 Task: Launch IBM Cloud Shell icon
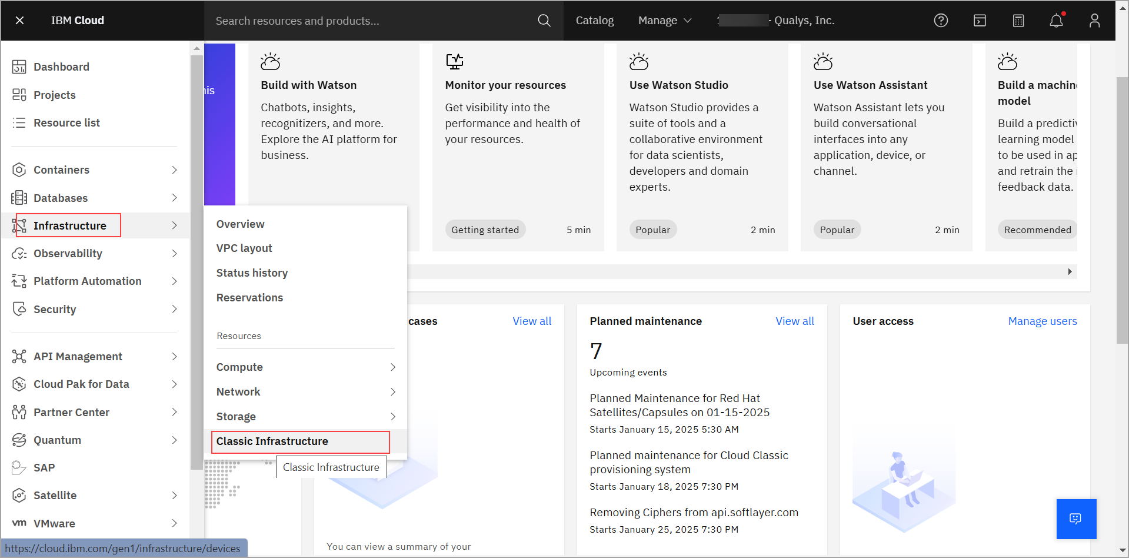tap(980, 21)
